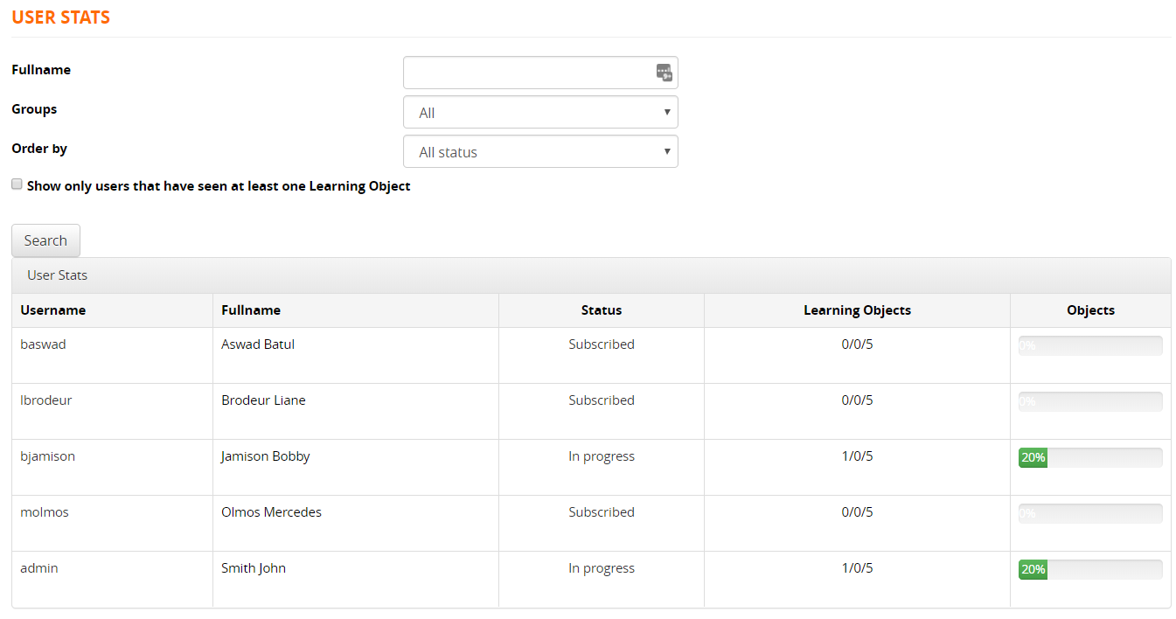Click the Status column header
1176x619 pixels.
click(601, 310)
